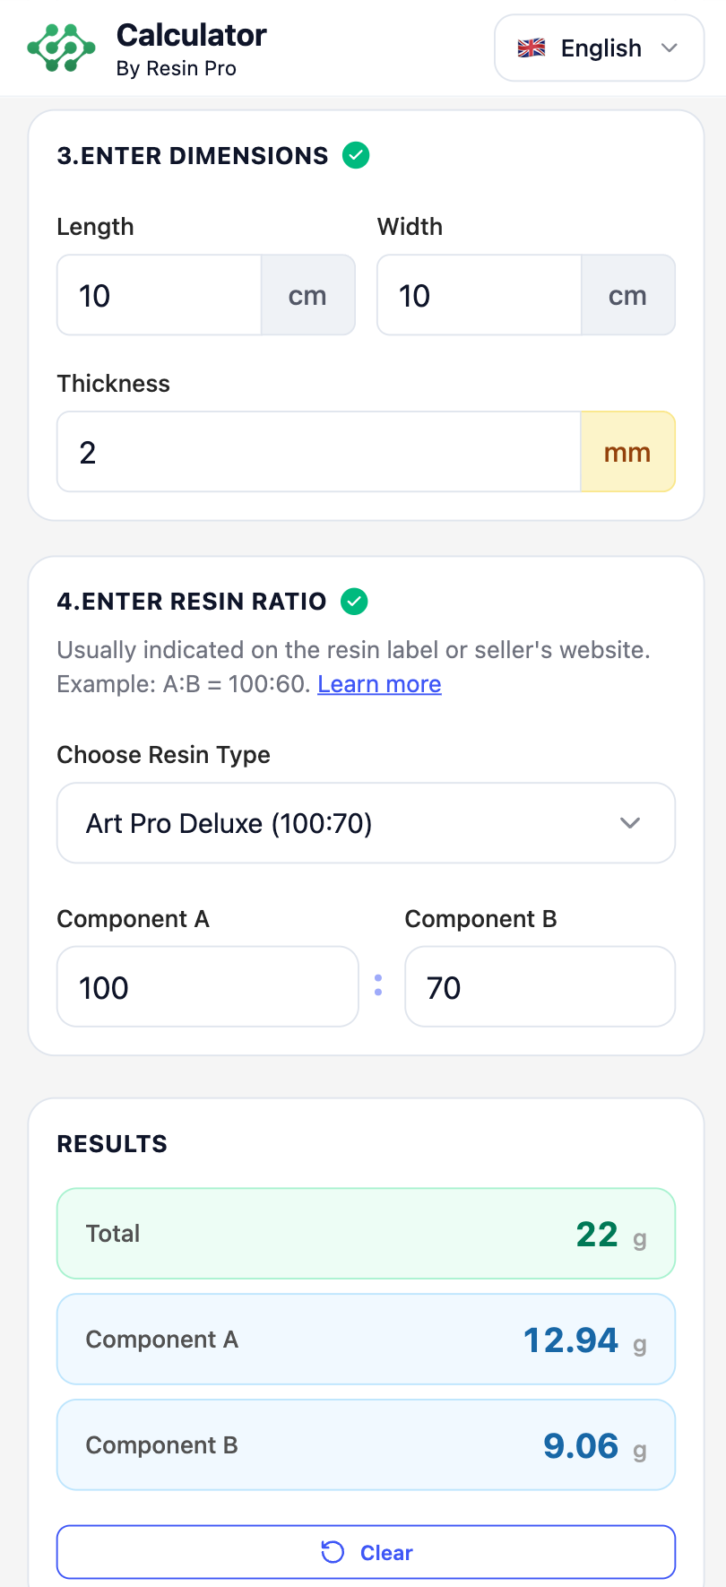The image size is (726, 1587).
Task: Click the Resin Pro logo icon
Action: (x=61, y=48)
